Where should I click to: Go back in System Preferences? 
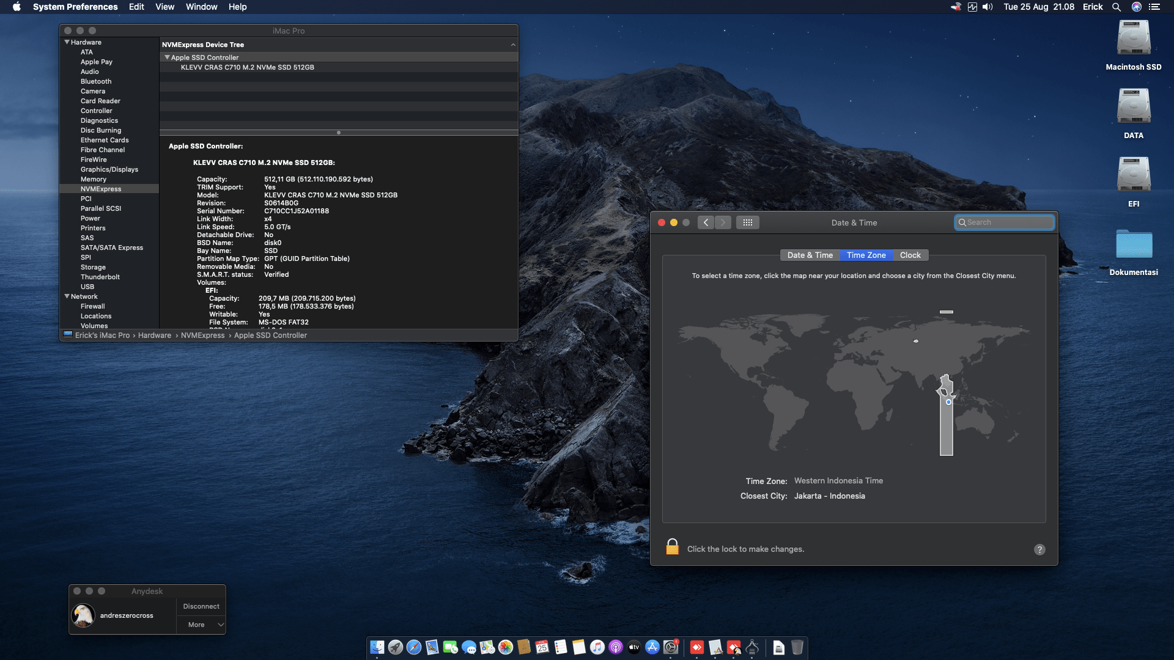point(706,222)
